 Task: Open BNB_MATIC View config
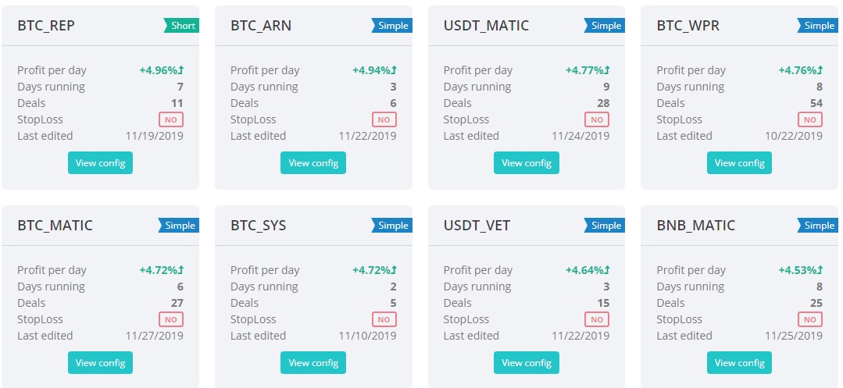coord(739,363)
